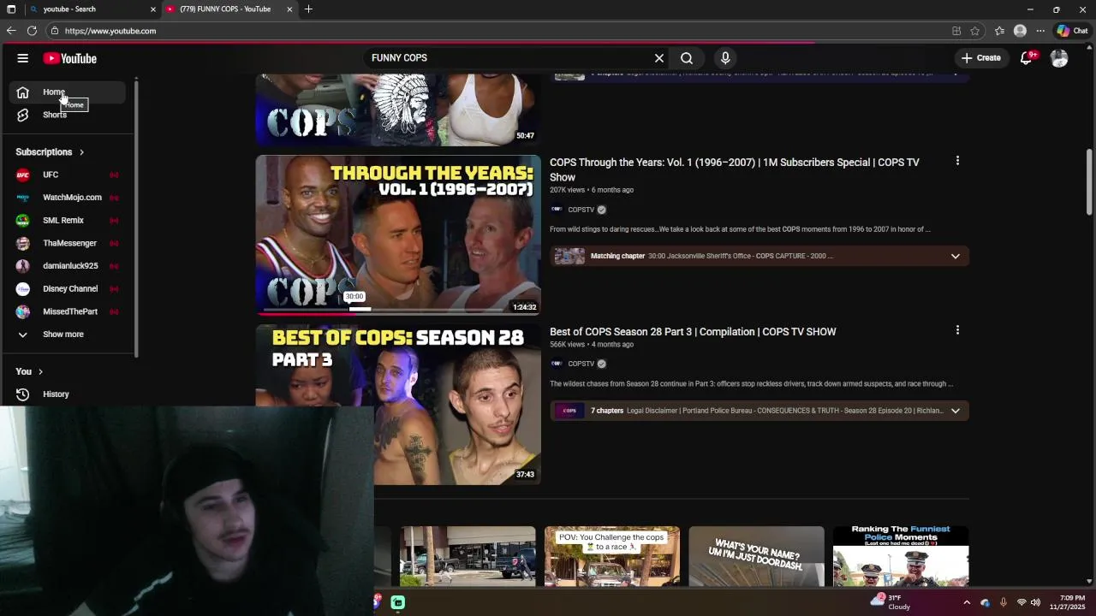The image size is (1096, 616).
Task: Open the 'You Challenge the cops' short
Action: pyautogui.click(x=612, y=556)
